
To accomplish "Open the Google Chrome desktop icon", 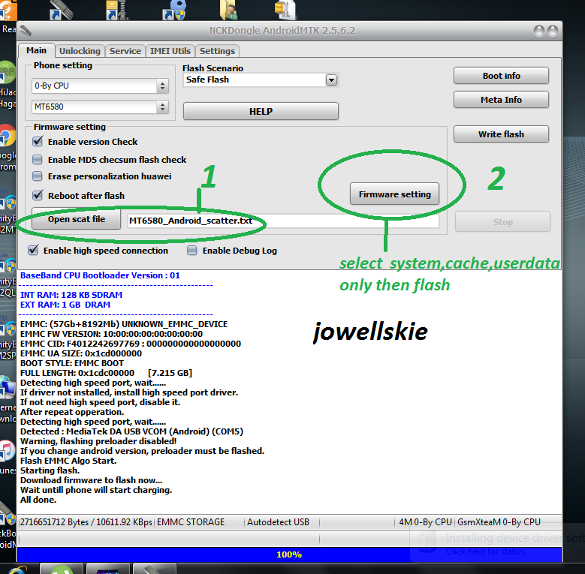I will [8, 136].
